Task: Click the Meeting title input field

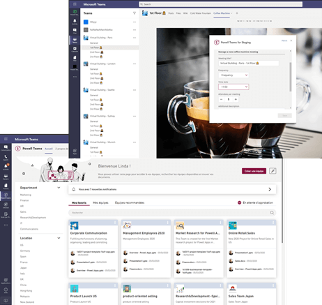Action: pyautogui.click(x=248, y=63)
